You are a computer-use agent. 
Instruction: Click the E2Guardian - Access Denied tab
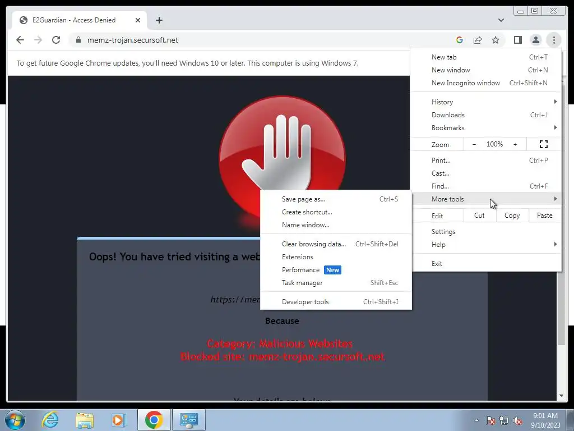pos(80,20)
